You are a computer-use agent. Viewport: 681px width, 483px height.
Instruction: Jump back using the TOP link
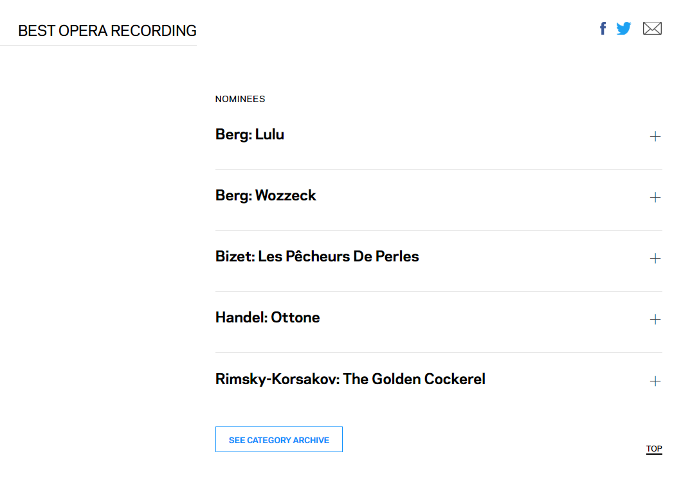654,449
